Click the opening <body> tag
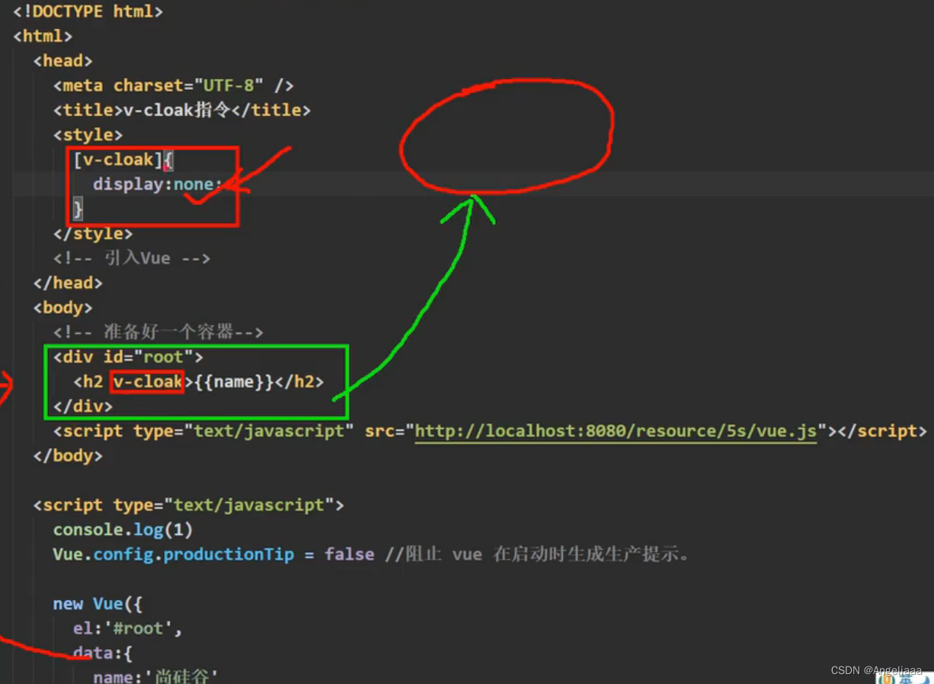934x684 pixels. (x=63, y=308)
